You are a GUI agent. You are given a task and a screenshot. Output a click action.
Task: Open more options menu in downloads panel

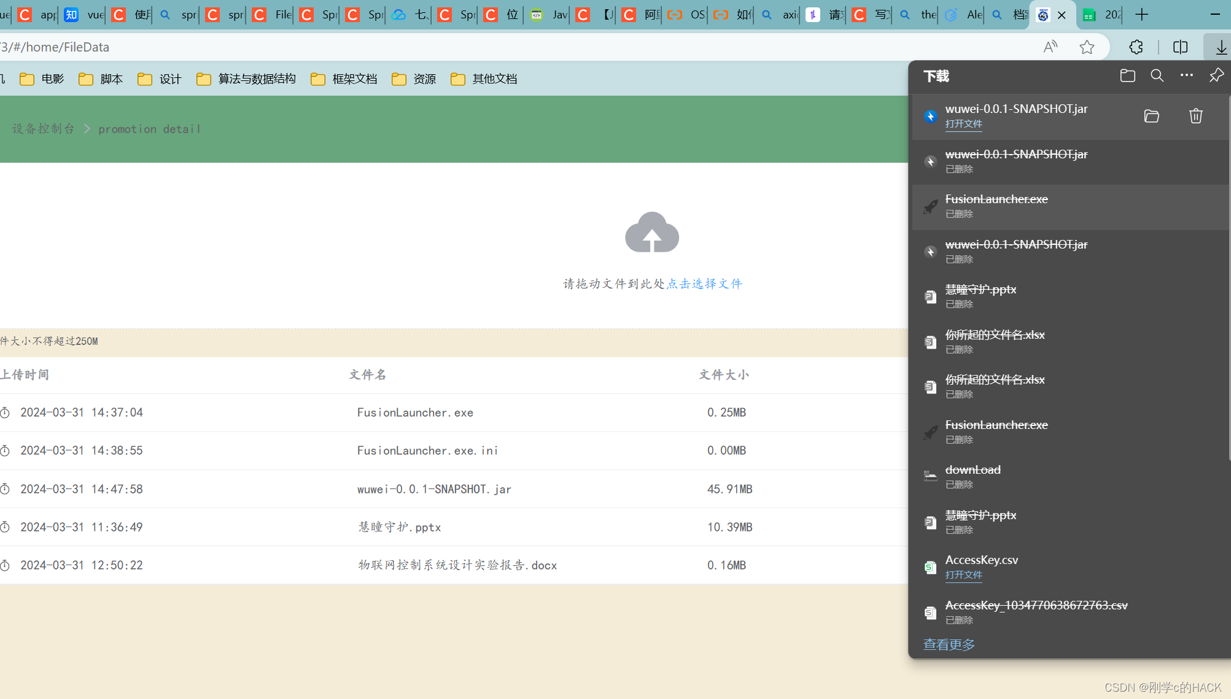[1186, 75]
